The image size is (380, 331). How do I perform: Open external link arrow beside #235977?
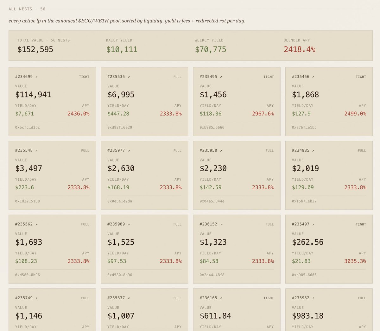click(129, 151)
